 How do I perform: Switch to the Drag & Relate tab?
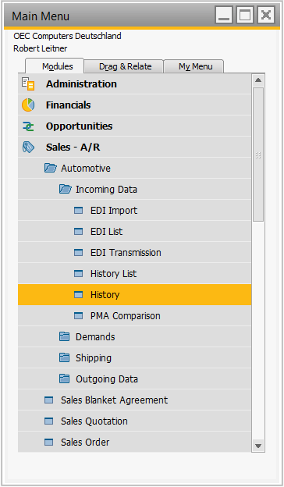[124, 66]
